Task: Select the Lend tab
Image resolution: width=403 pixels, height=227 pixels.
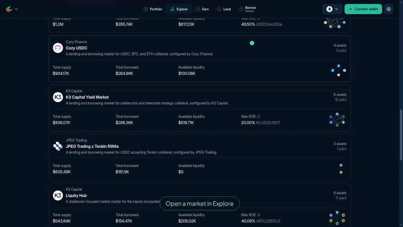Action: click(224, 9)
